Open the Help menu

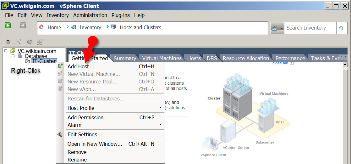(139, 15)
